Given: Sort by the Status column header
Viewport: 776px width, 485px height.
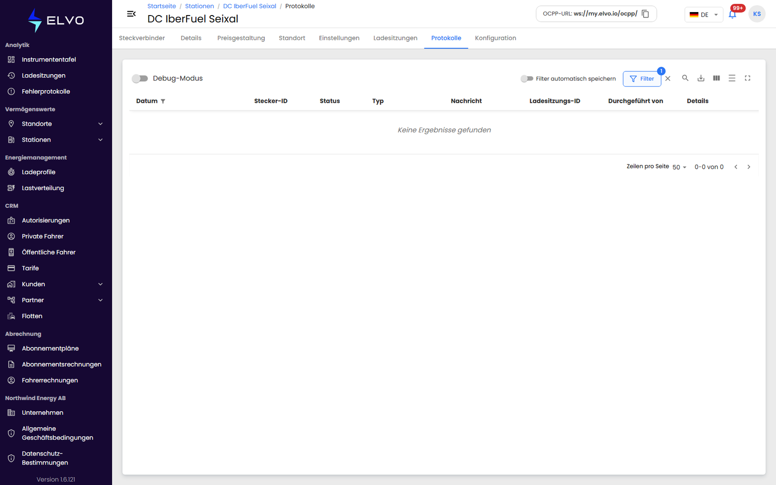Looking at the screenshot, I should tap(330, 101).
